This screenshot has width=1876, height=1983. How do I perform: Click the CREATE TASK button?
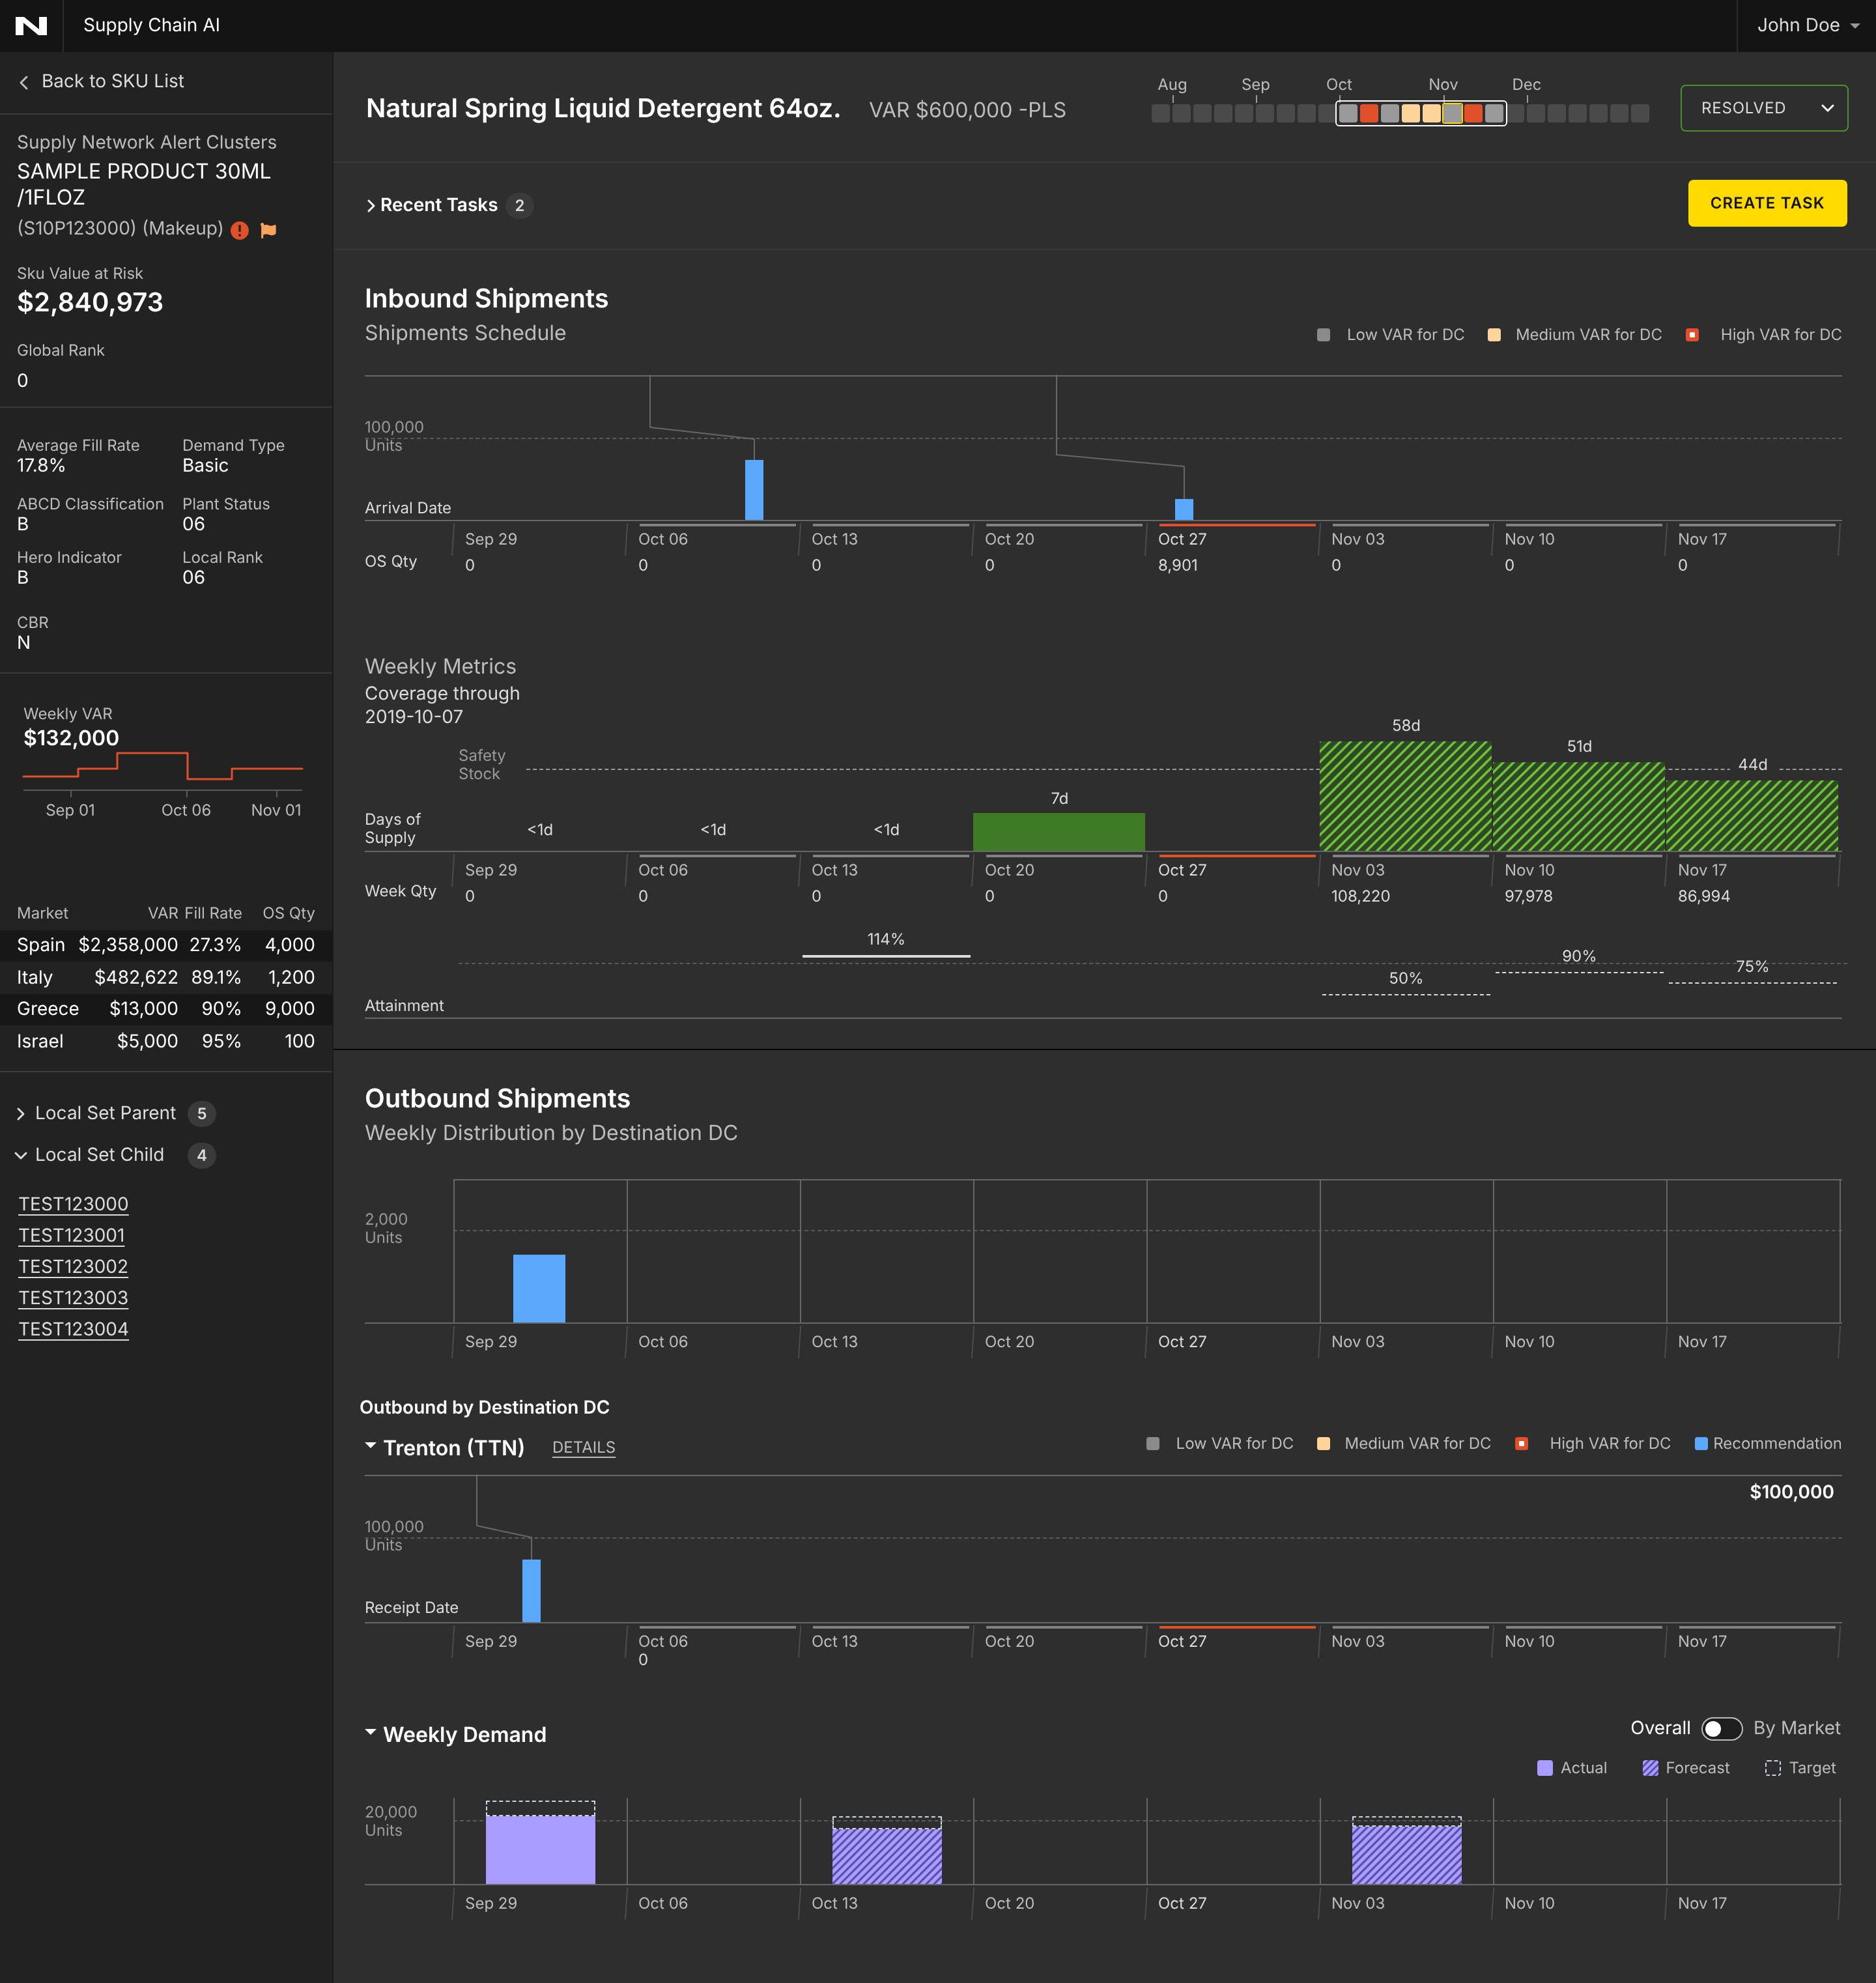[x=1766, y=203]
